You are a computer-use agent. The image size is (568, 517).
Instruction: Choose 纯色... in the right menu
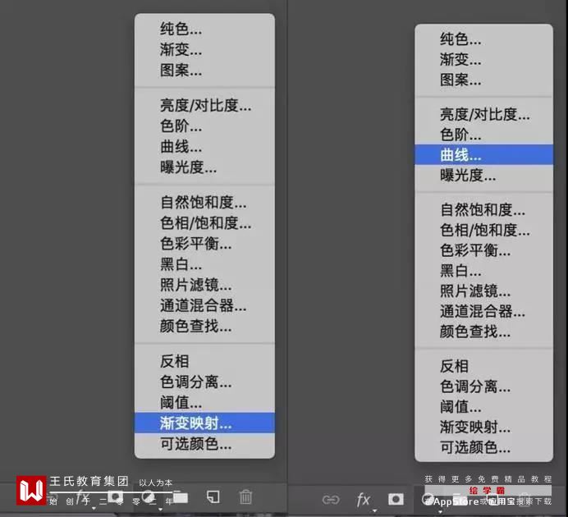coord(483,39)
